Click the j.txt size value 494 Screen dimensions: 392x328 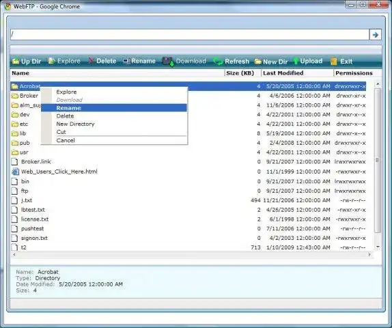[x=255, y=200]
